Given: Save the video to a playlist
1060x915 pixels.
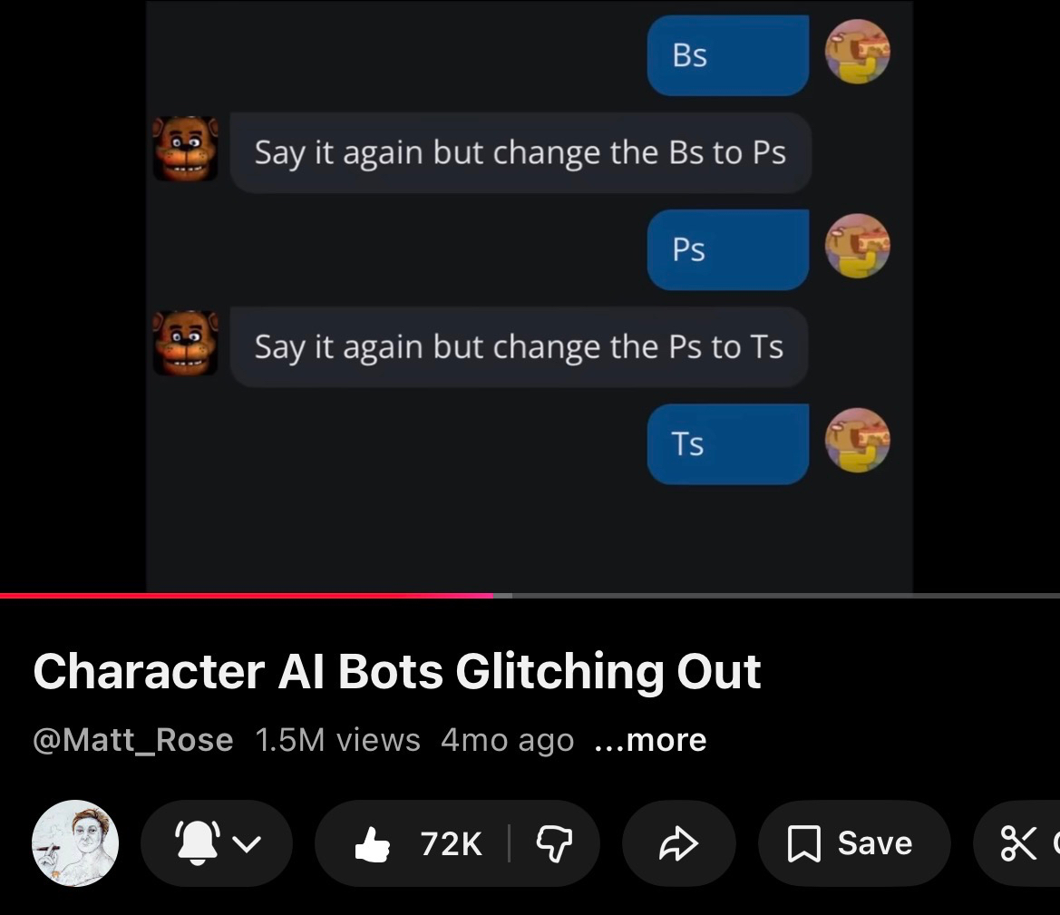Looking at the screenshot, I should point(854,843).
